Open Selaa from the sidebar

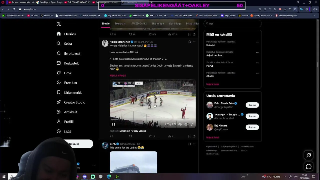pos(64,44)
